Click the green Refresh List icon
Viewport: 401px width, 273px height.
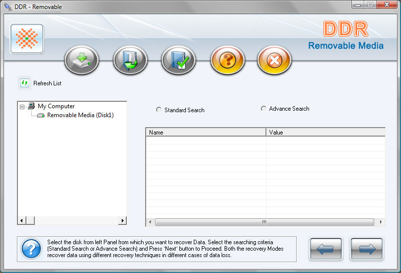pyautogui.click(x=24, y=83)
